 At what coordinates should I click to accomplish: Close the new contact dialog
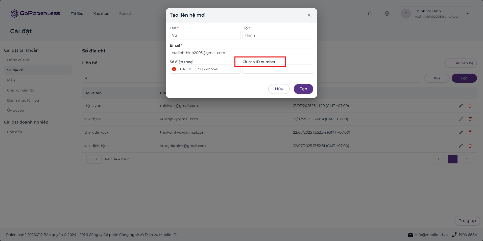click(309, 15)
